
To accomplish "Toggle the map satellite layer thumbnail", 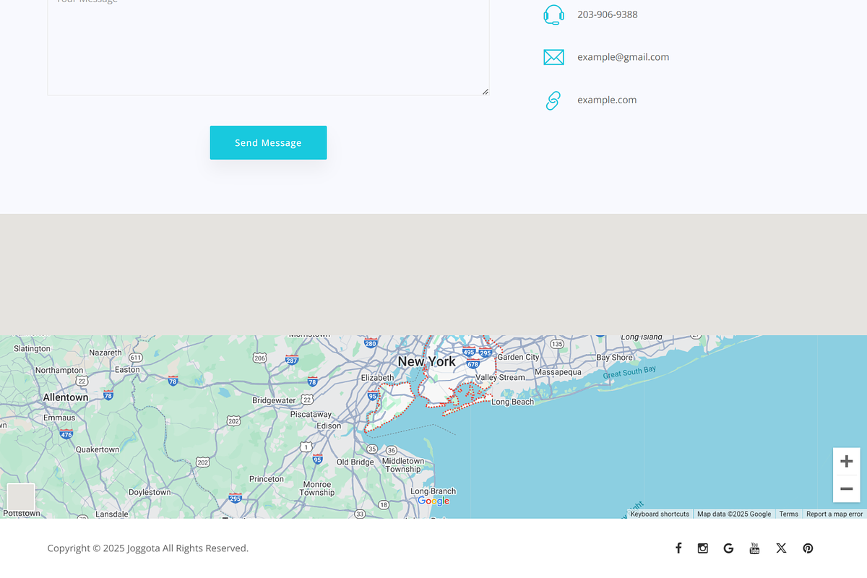I will tap(21, 497).
